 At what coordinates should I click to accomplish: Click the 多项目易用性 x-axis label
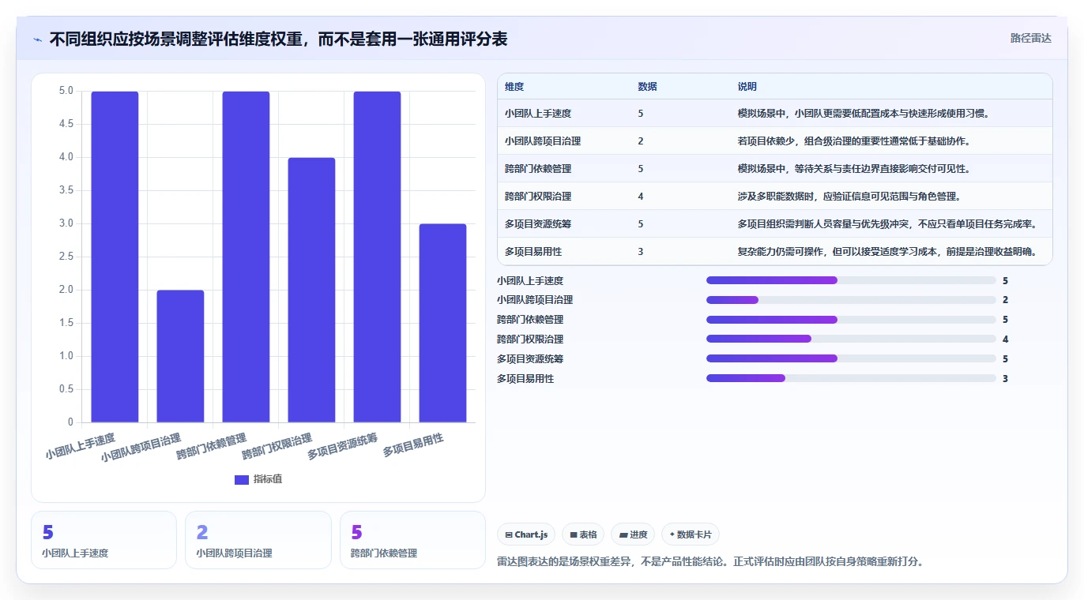click(413, 445)
